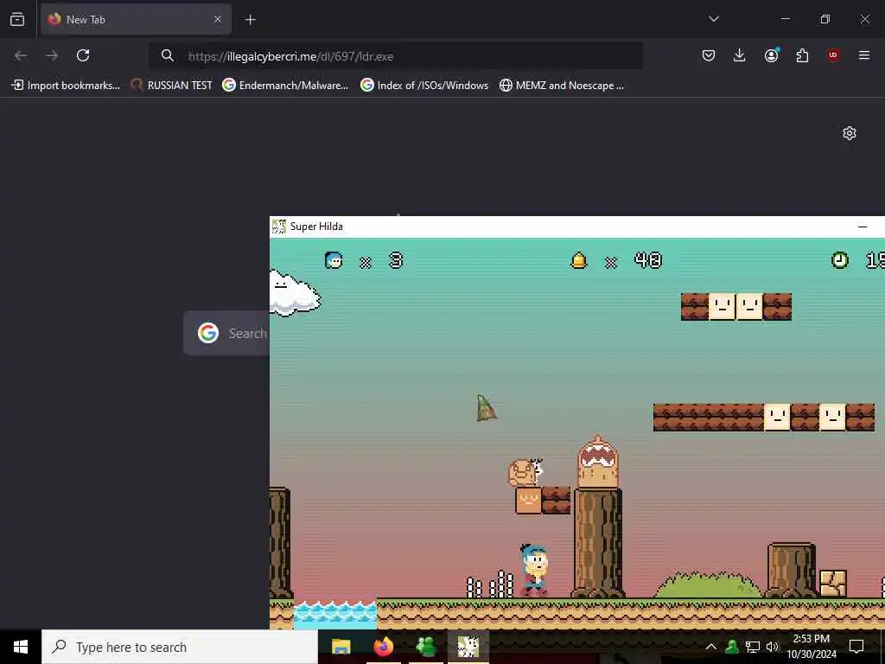
Task: Click the golden bell counter icon
Action: [x=579, y=260]
